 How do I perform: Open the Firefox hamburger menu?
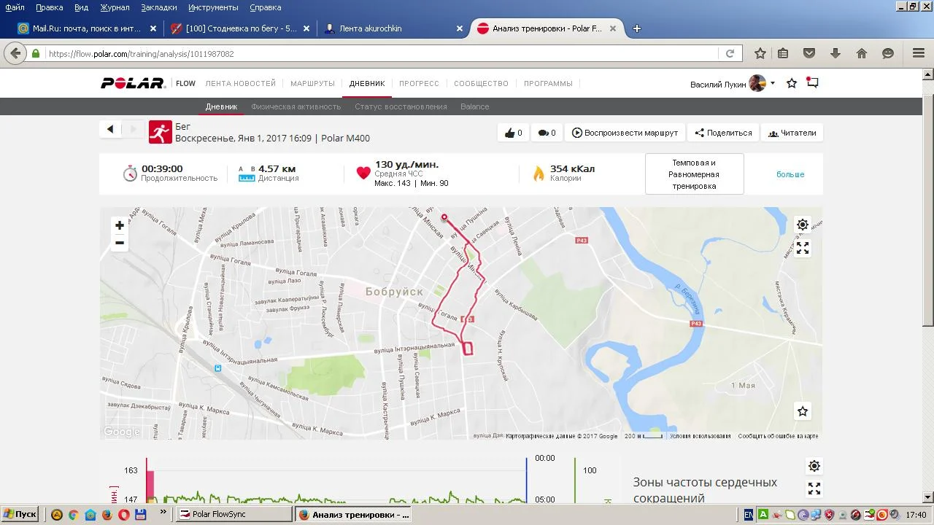(918, 53)
